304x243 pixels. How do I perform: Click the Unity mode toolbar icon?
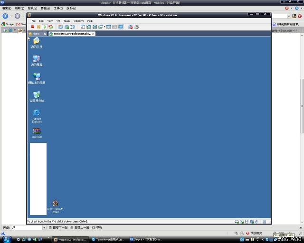tap(101, 27)
